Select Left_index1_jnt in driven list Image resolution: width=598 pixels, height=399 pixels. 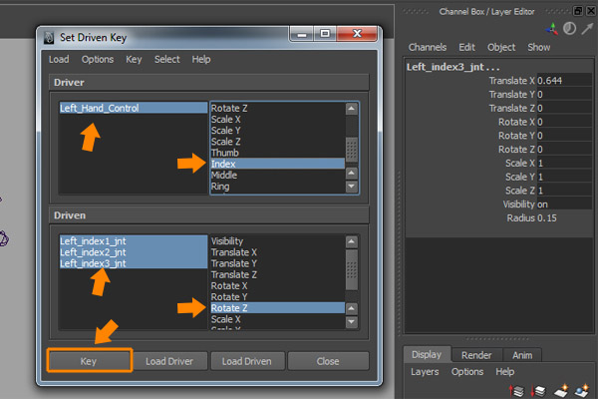[x=134, y=241]
